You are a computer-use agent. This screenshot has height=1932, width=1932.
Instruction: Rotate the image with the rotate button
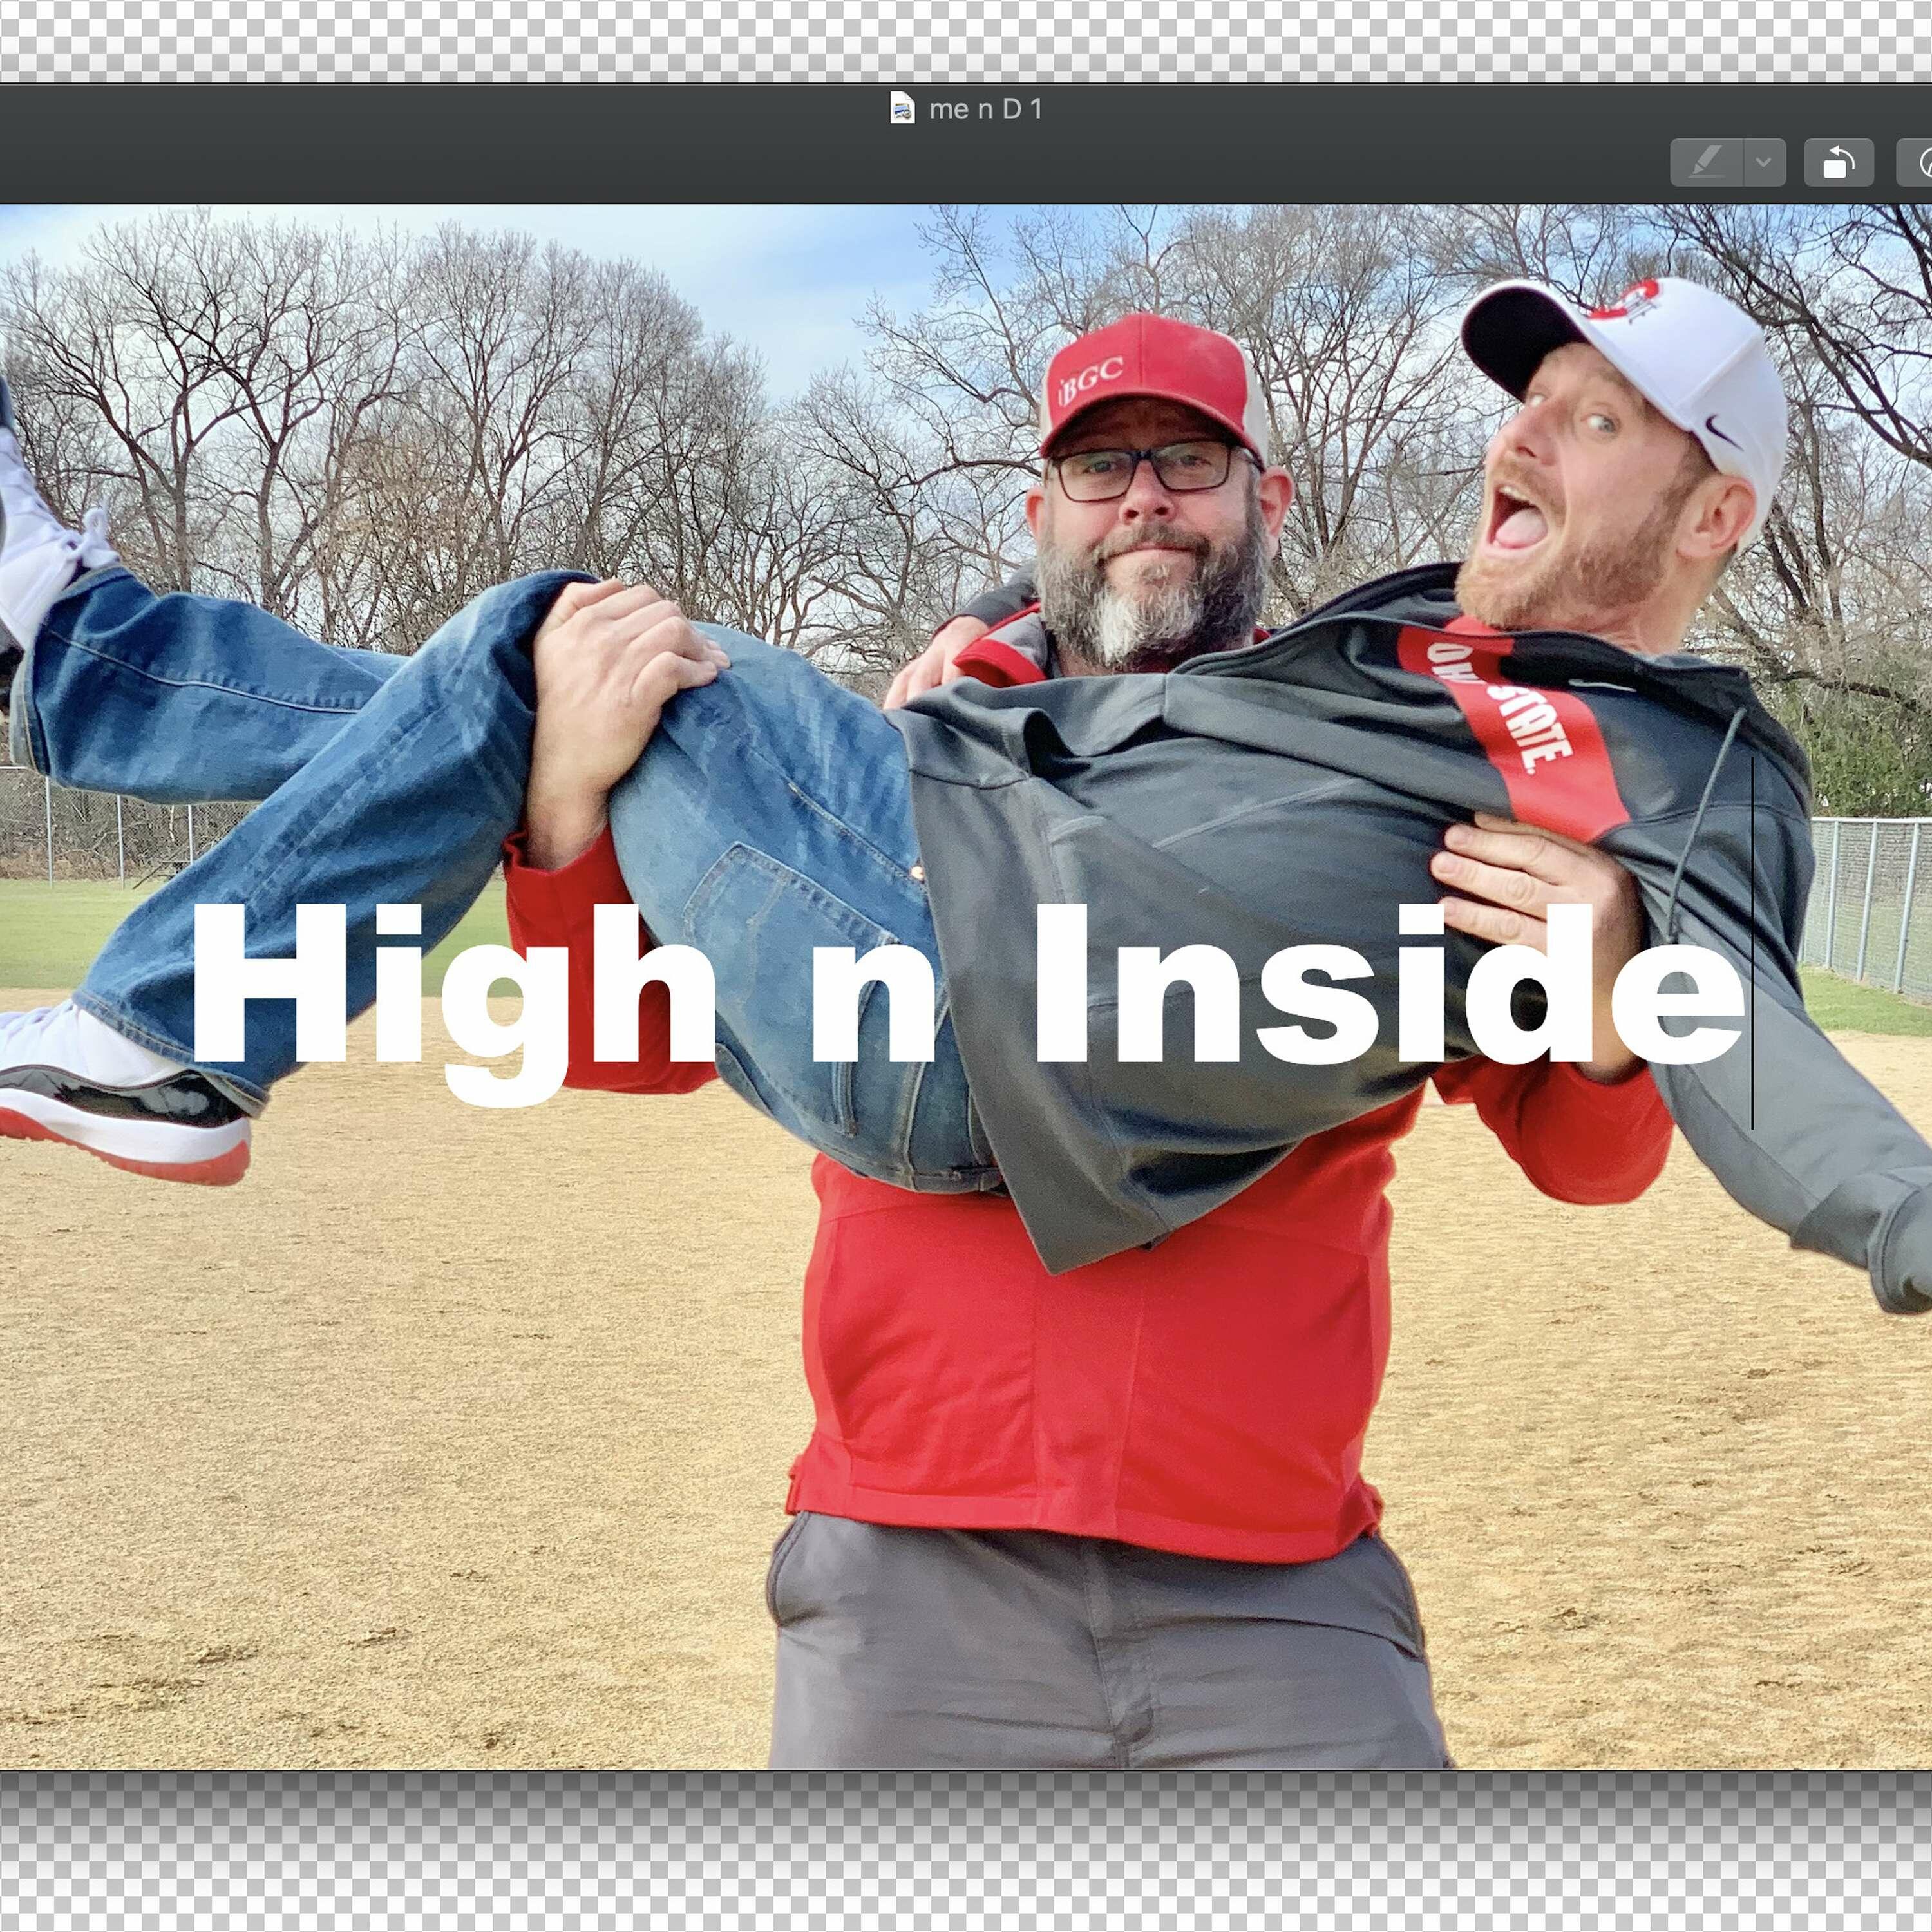tap(1838, 162)
